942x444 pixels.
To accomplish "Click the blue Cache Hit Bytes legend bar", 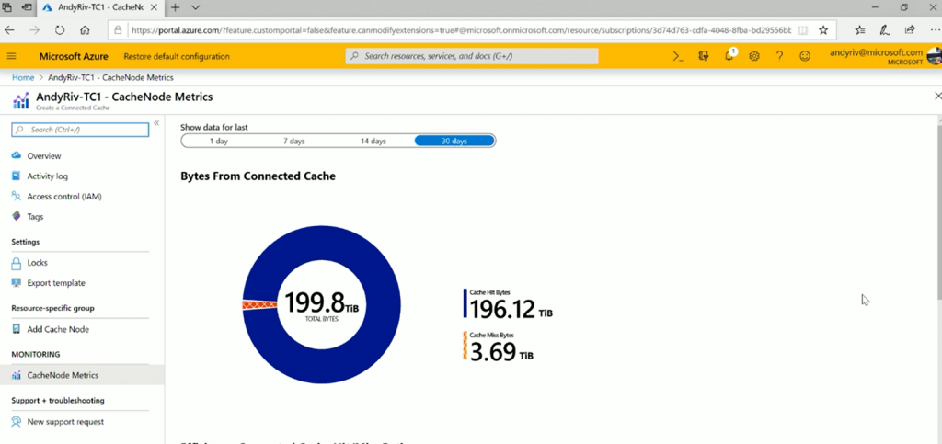I will (465, 303).
